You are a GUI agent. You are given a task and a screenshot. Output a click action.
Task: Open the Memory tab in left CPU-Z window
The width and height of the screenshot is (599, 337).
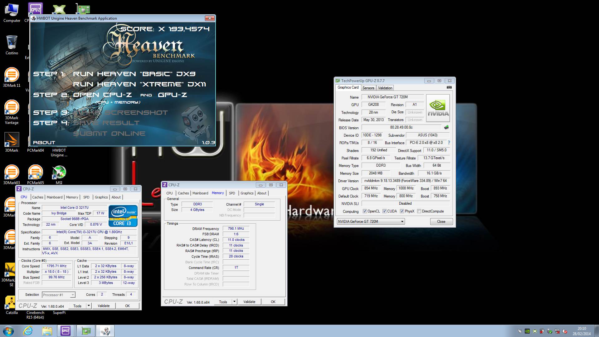[72, 197]
